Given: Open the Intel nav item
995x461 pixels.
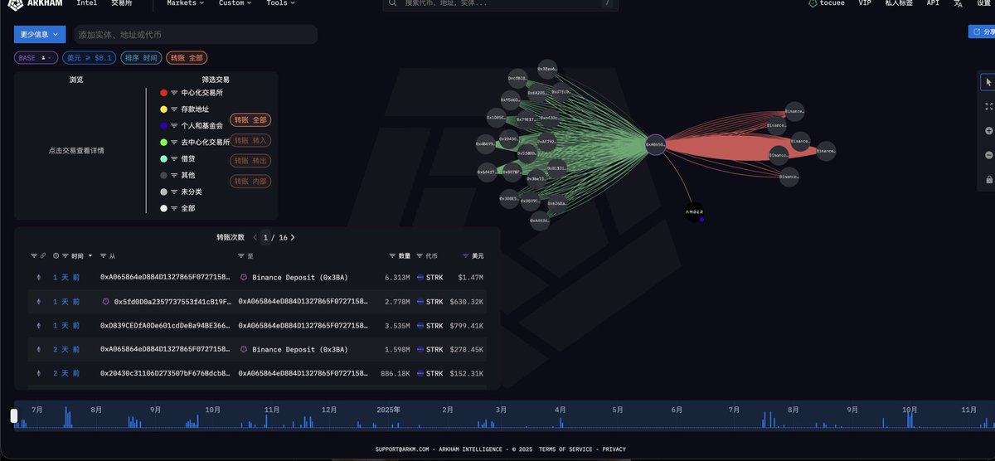Looking at the screenshot, I should point(86,3).
